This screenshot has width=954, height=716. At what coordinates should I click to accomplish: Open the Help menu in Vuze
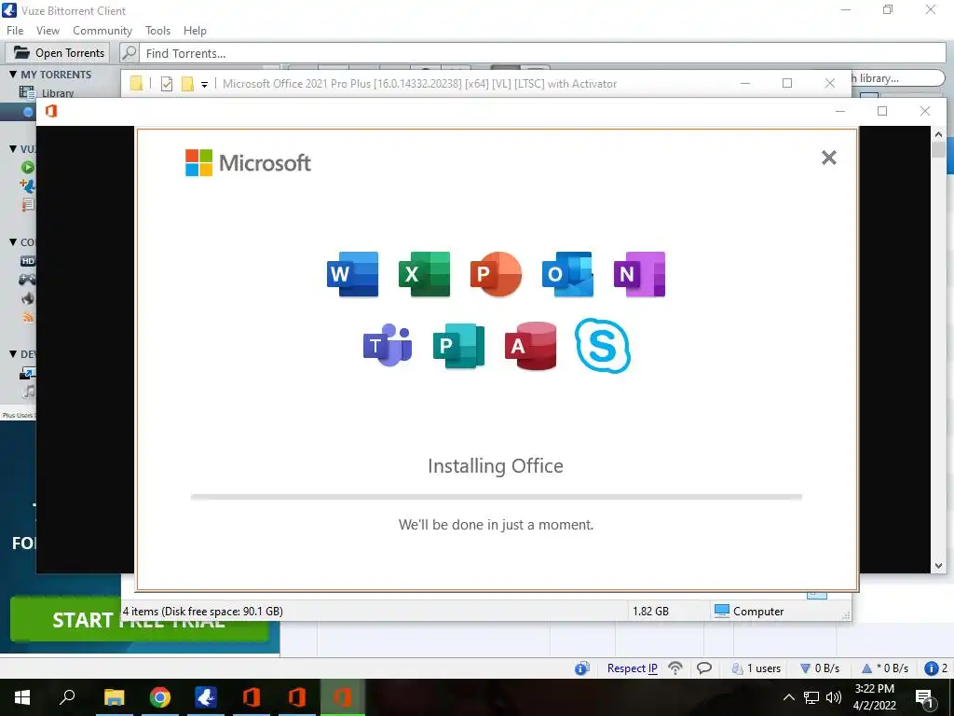click(x=195, y=31)
